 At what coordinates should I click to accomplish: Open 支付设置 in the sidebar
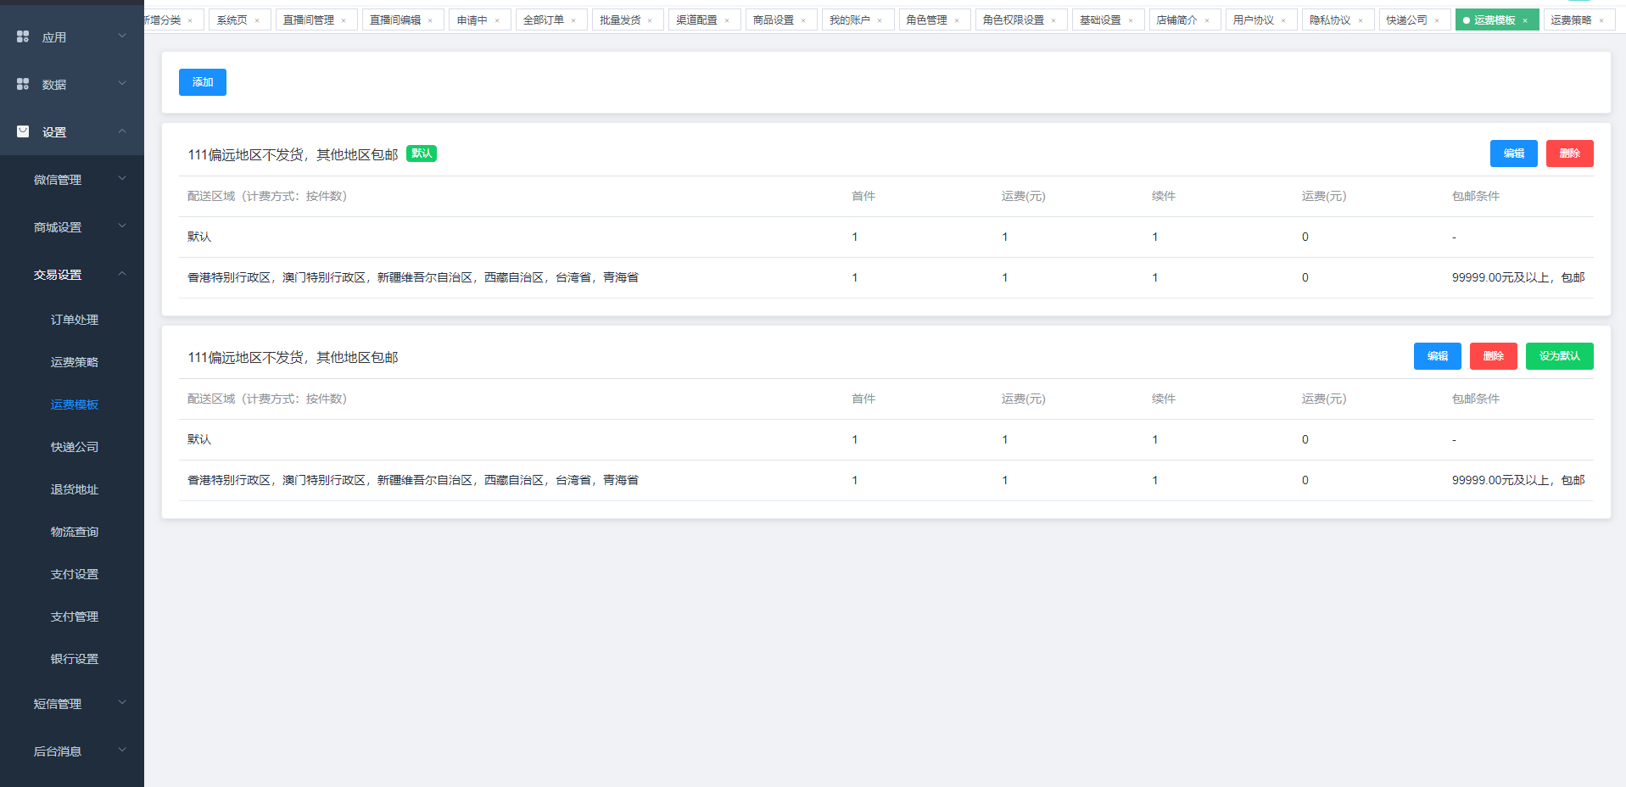tap(75, 574)
